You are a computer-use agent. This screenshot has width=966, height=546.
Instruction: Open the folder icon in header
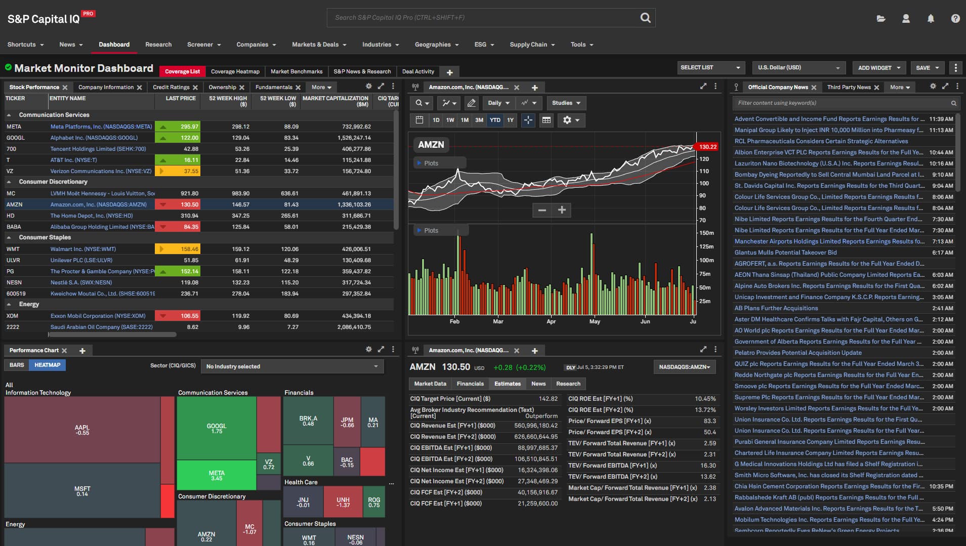click(881, 18)
